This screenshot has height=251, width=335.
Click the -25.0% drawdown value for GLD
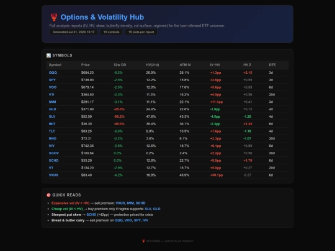tap(119, 109)
